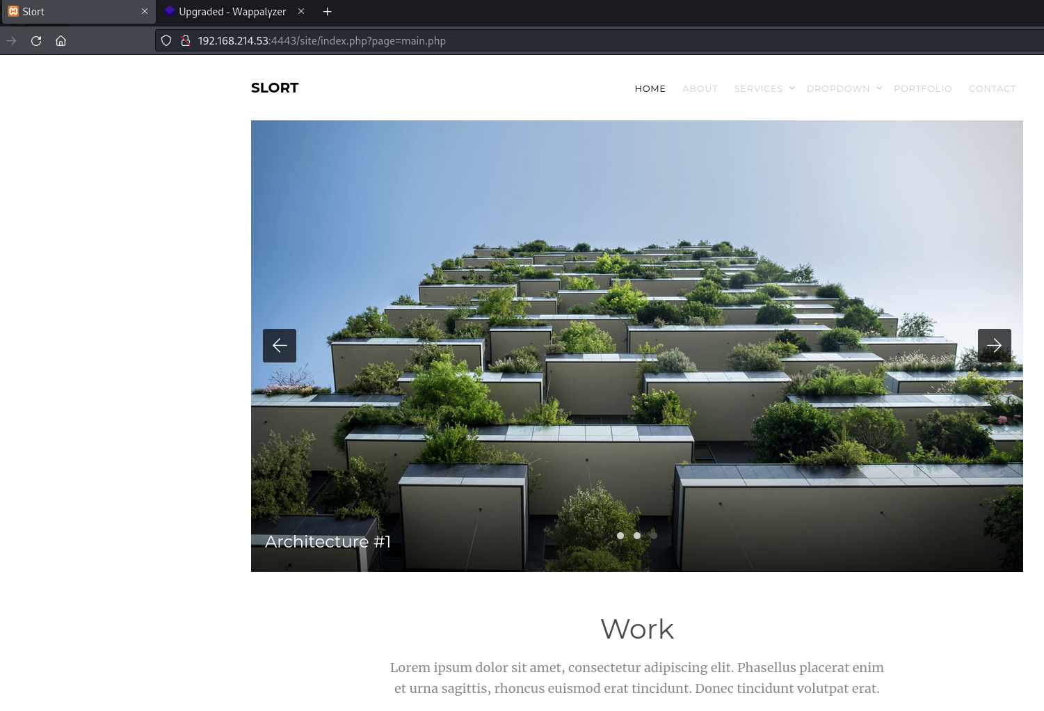Open the tracking protection shield icon
Screen dimensions: 1044x711
click(166, 41)
